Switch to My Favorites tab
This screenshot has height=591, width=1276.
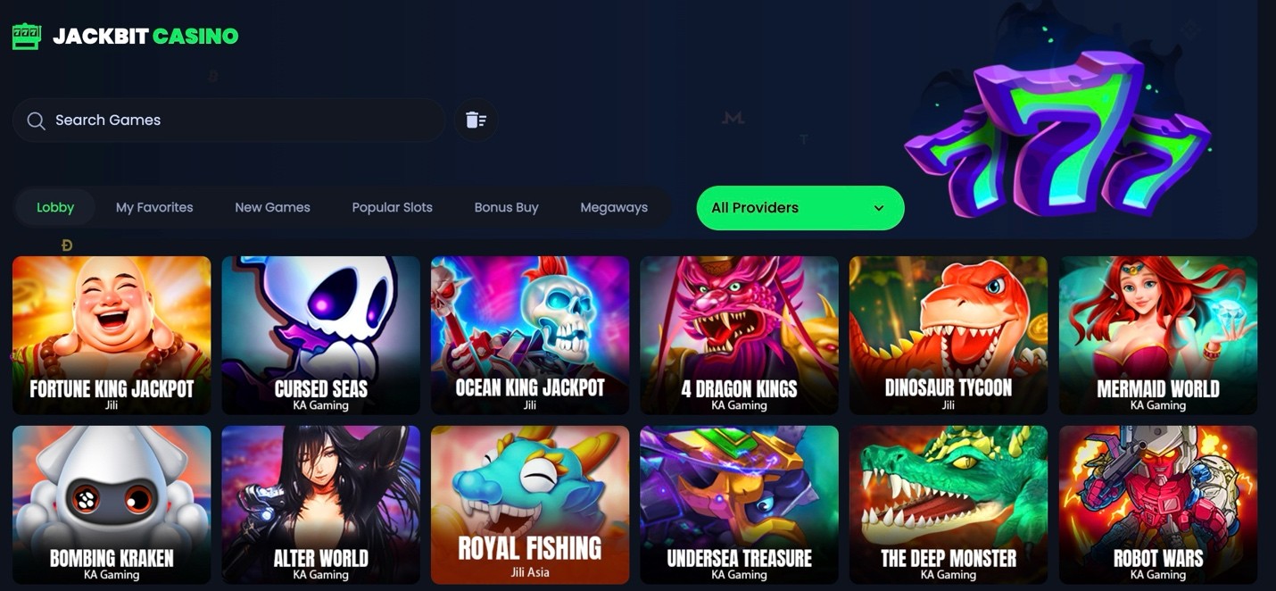[x=154, y=207]
